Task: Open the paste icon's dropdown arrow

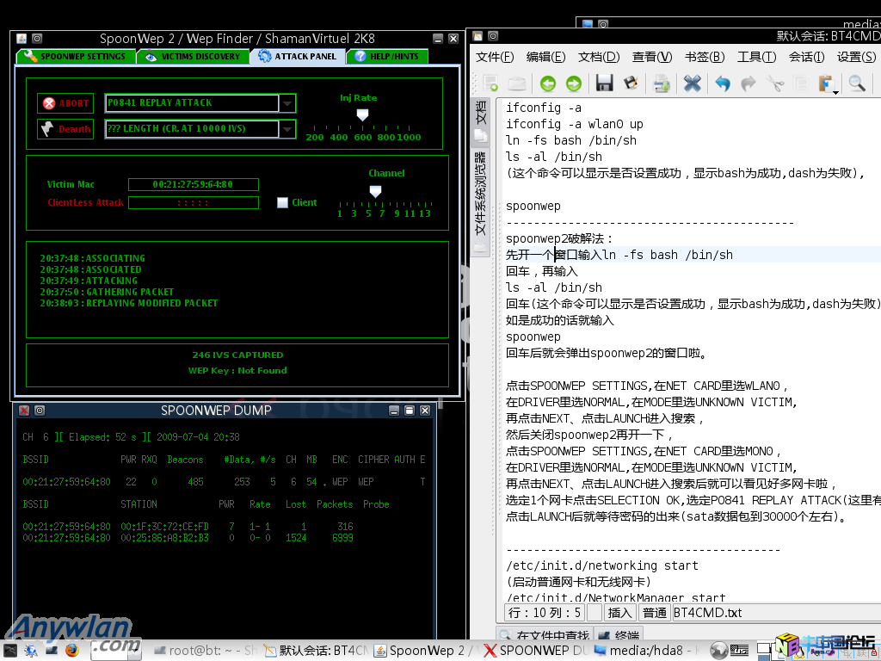Action: (x=836, y=90)
